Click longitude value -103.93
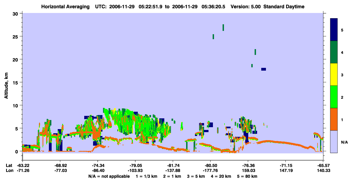The width and height of the screenshot is (359, 184). [x=135, y=170]
